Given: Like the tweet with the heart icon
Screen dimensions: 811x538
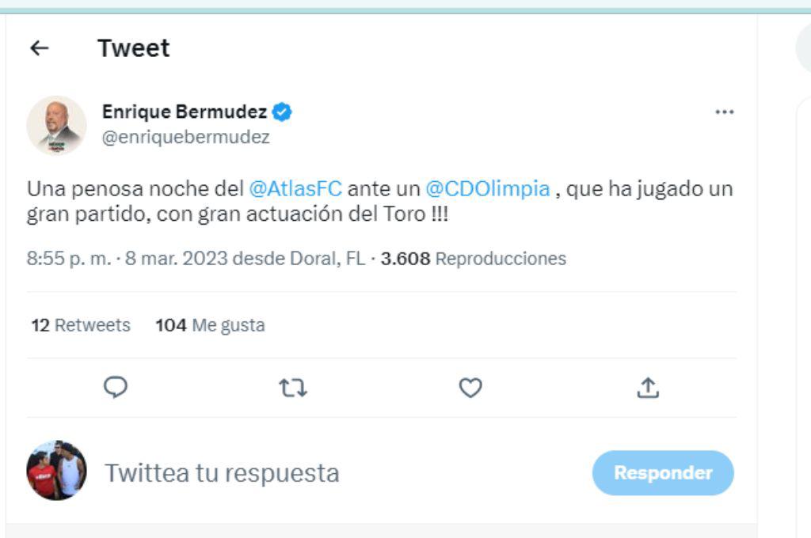Looking at the screenshot, I should [x=472, y=387].
